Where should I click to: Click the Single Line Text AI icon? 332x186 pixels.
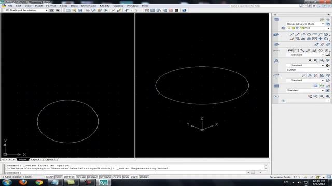coord(315,60)
